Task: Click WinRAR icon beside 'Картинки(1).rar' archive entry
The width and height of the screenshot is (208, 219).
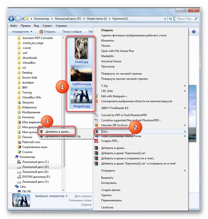Action: 96,153
